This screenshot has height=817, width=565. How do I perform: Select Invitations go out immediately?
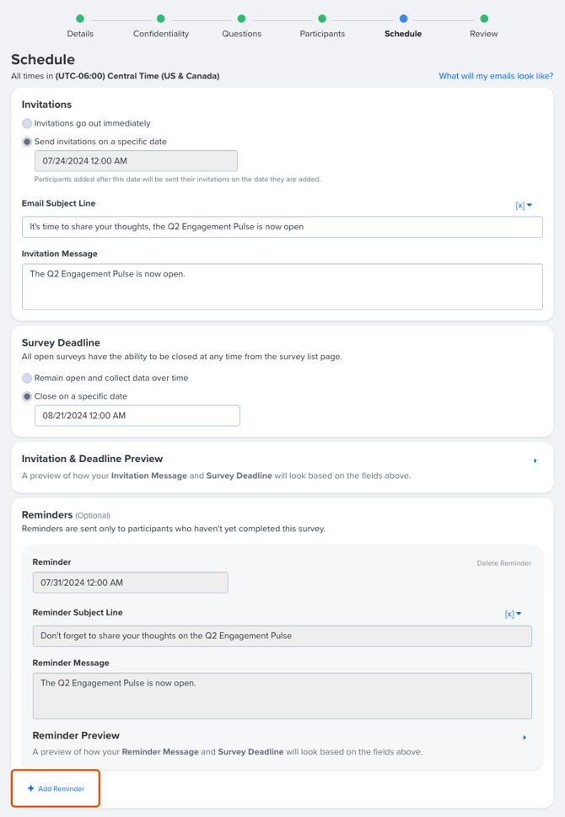pos(27,124)
